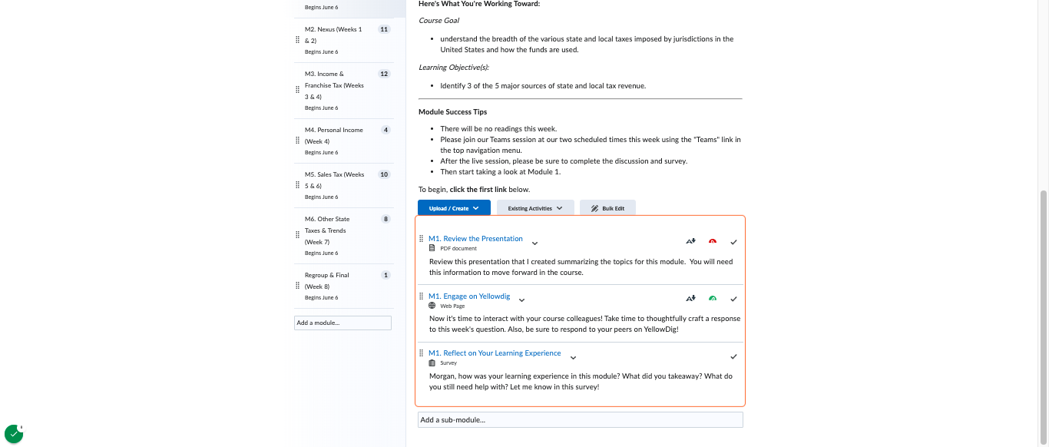This screenshot has width=1049, height=447.
Task: Select the M5. Sales Tax (Weeks 5 & 6) module
Action: pyautogui.click(x=344, y=185)
